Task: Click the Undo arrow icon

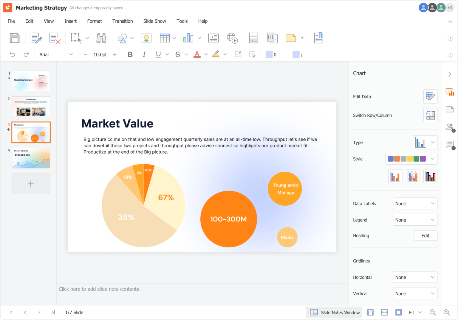Action: click(x=12, y=54)
